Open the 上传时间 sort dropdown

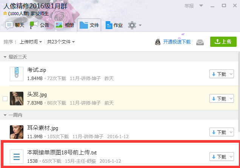[31, 42]
